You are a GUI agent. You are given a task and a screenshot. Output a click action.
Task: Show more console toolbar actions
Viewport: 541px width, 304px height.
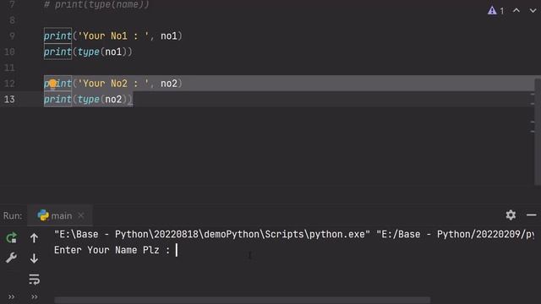pos(34,296)
